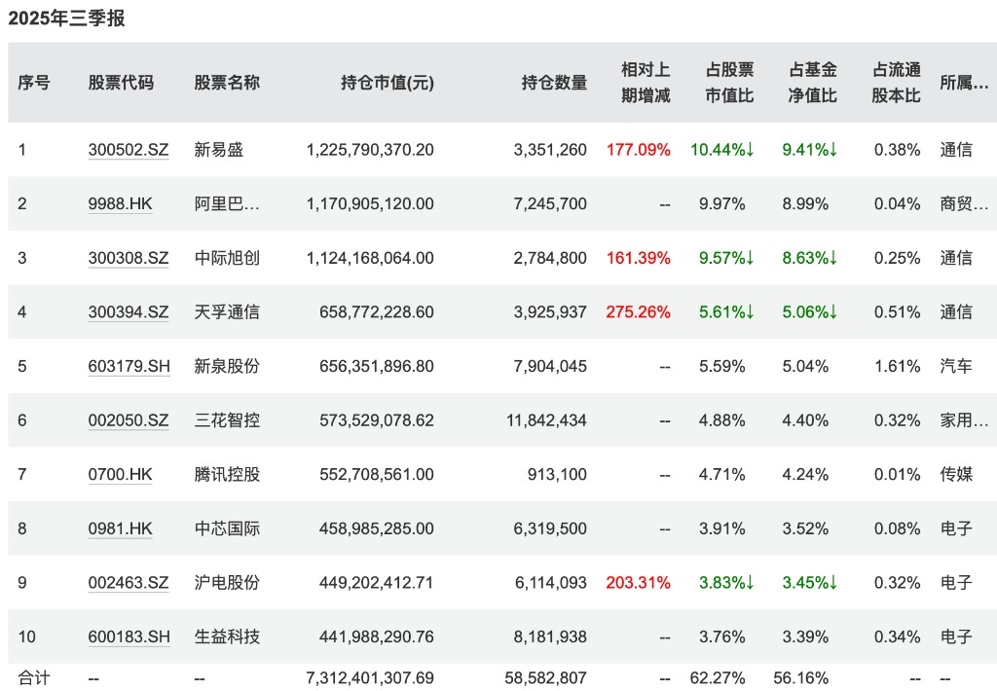The height and width of the screenshot is (691, 997).
Task: Click holding value 1,124,168,064.00
Action: [370, 258]
